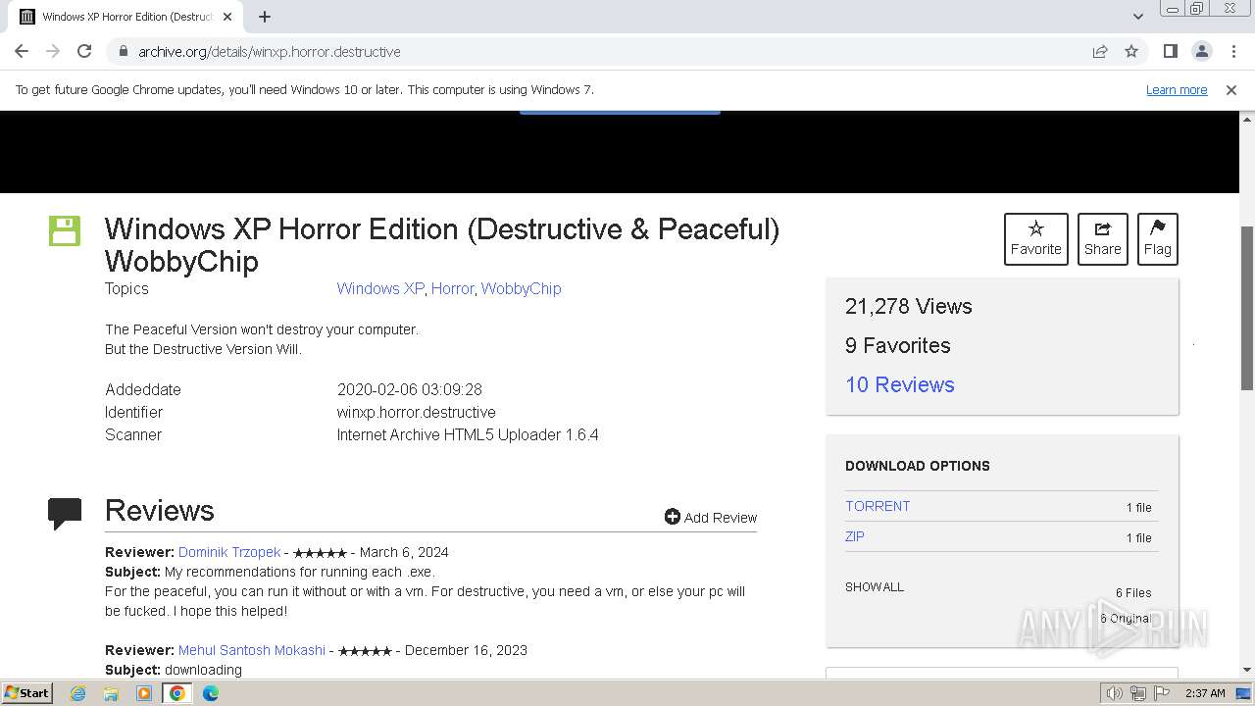The width and height of the screenshot is (1255, 706).
Task: Open Action Center flag tray icon
Action: tap(1161, 692)
